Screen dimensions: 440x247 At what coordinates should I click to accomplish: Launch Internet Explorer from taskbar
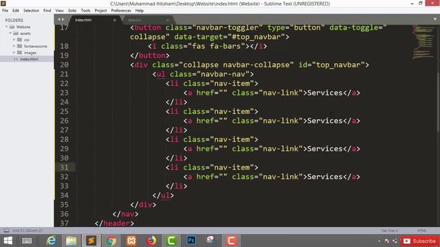point(51,241)
